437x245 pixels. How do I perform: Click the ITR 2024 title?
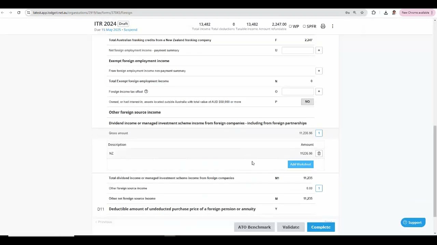(x=105, y=24)
